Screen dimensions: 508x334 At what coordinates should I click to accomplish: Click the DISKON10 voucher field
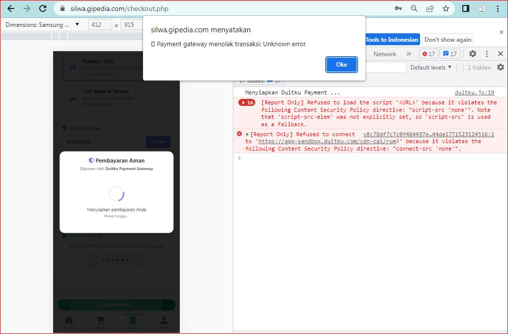pos(102,142)
